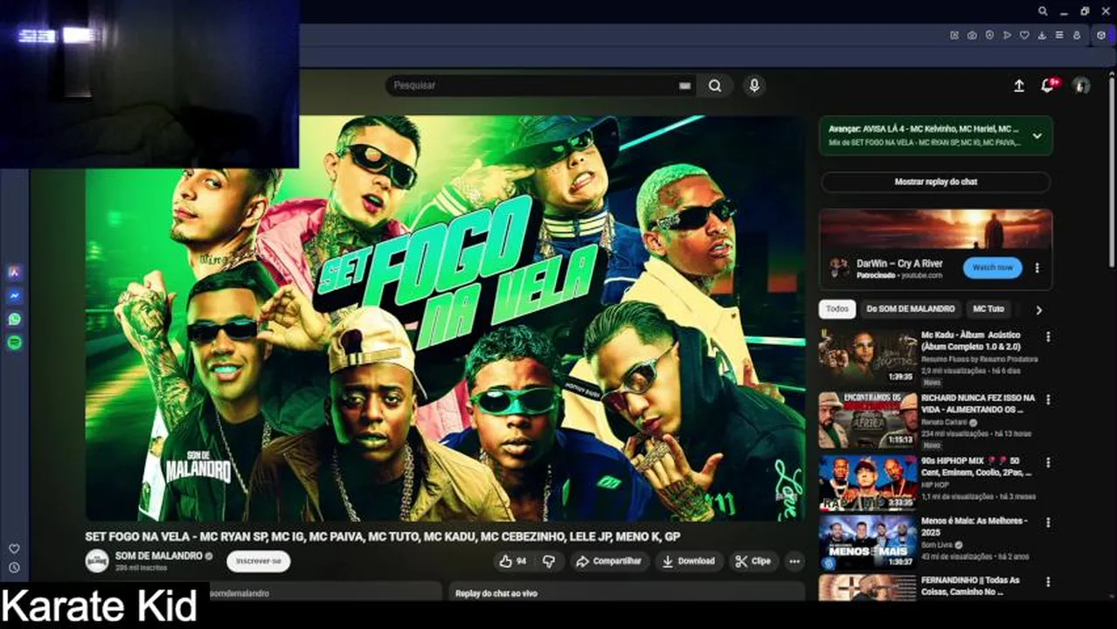Click the toolbar edit/pin icon left of the camera
The height and width of the screenshot is (629, 1117).
(x=954, y=35)
